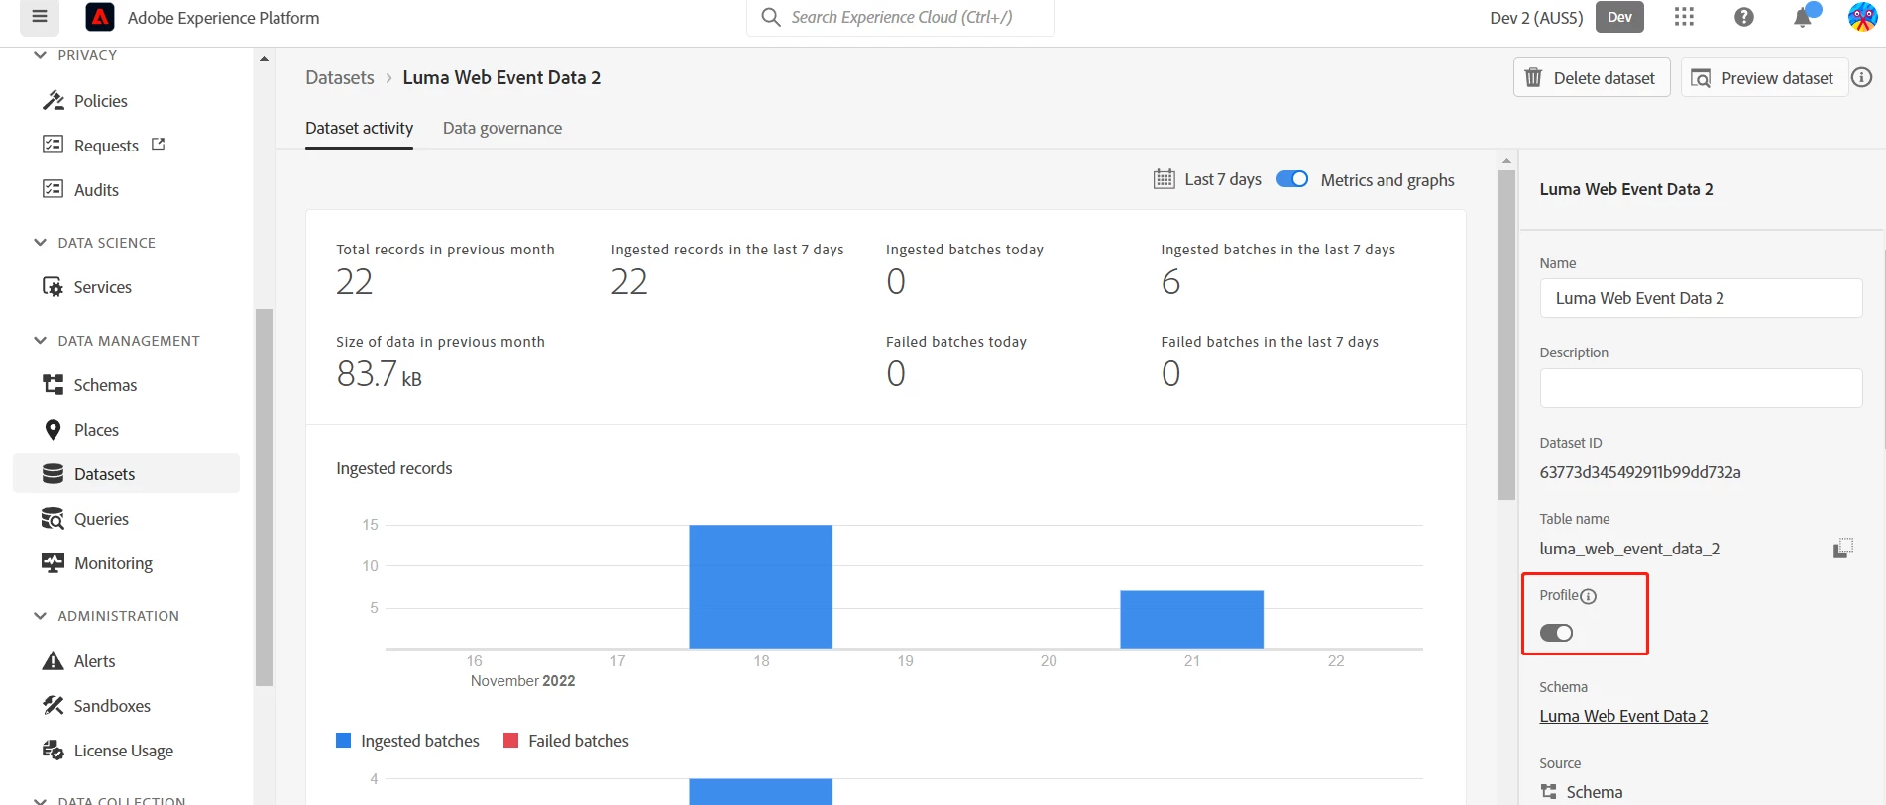
Task: Switch to the Dataset activity tab
Action: coord(359,128)
